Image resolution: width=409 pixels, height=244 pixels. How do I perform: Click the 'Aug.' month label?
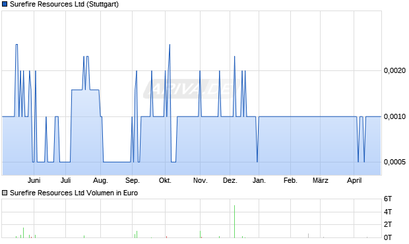click(101, 180)
